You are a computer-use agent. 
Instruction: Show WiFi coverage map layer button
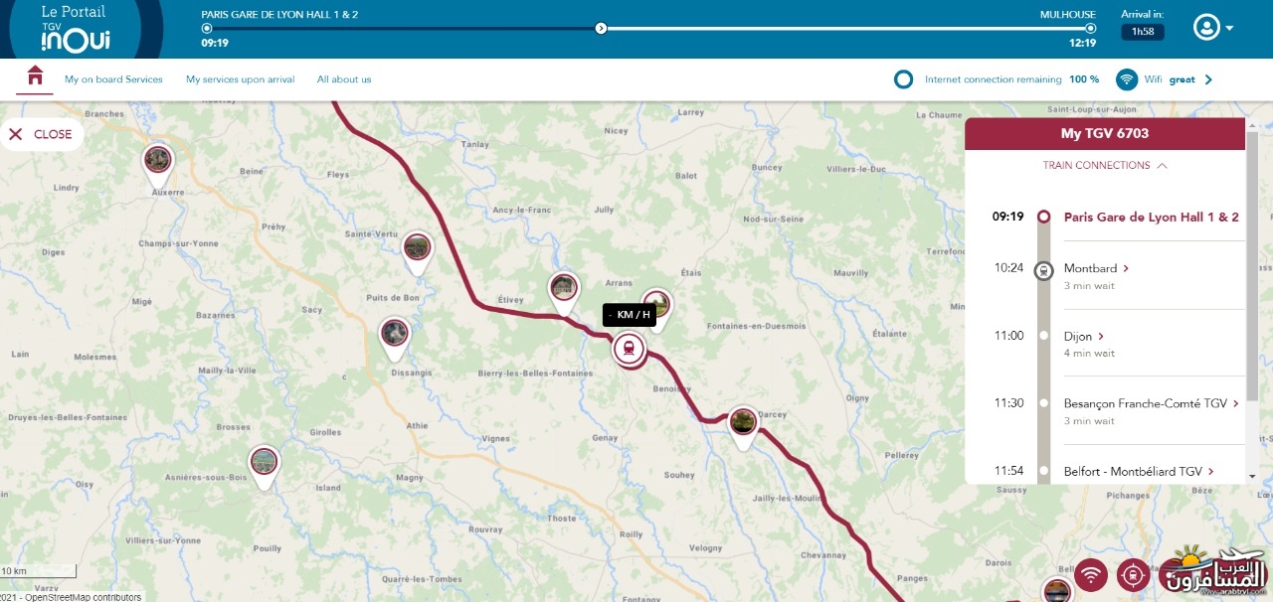click(1091, 574)
